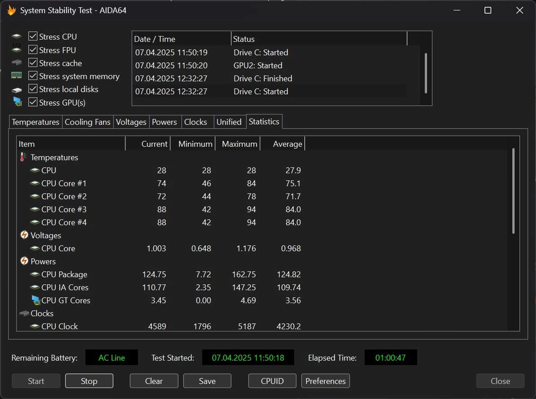536x399 pixels.
Task: Disable the Stress cache checkbox
Action: point(33,63)
